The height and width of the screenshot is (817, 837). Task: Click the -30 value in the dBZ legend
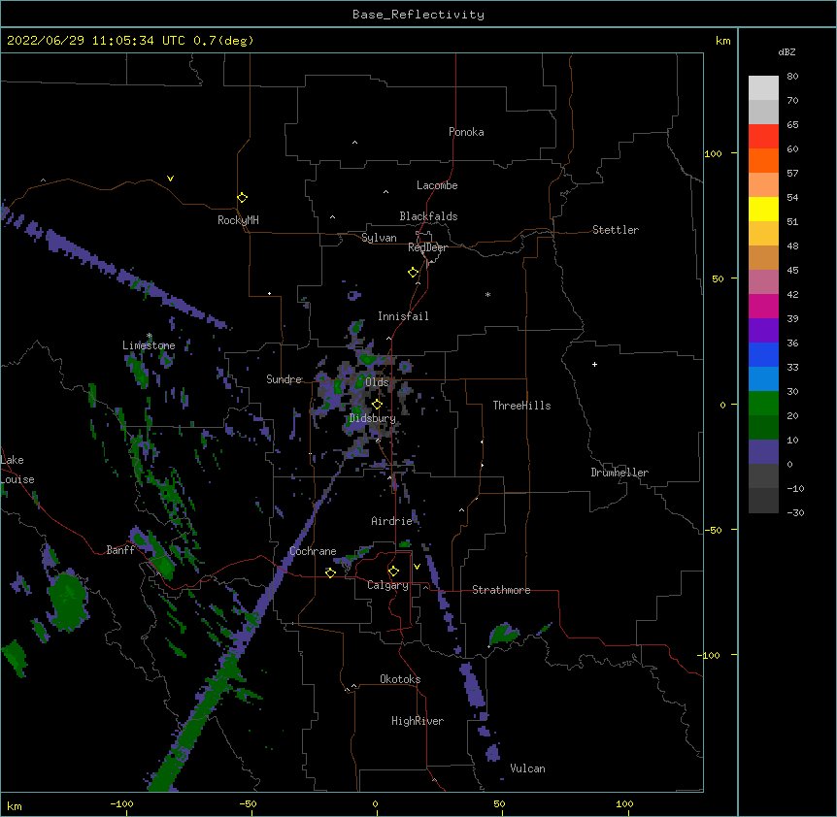795,513
